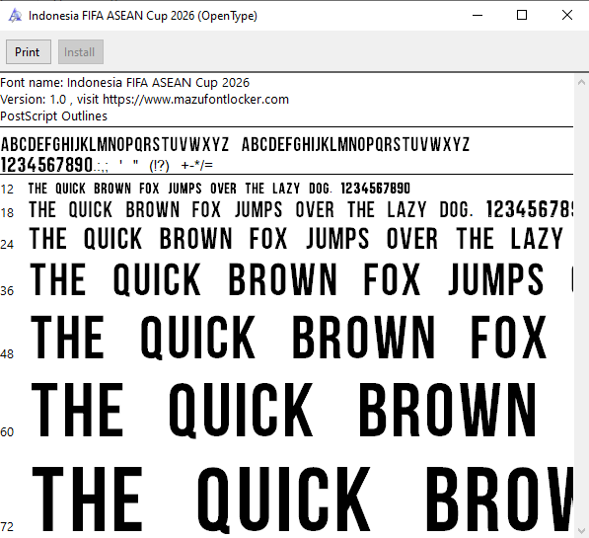
Task: Click the size label '60'
Action: [x=7, y=432]
